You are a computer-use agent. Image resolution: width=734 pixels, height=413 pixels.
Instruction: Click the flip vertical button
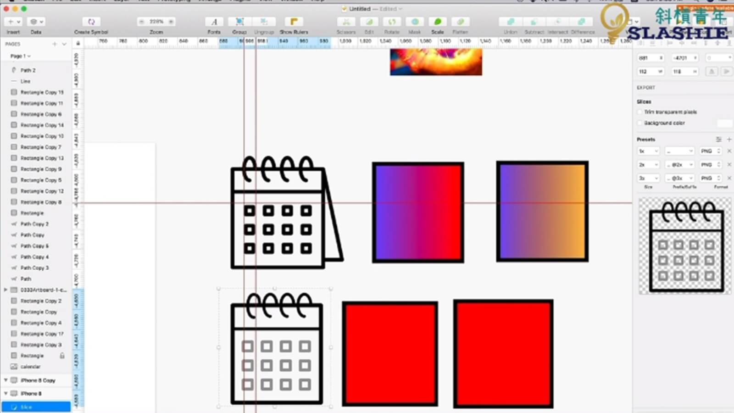[x=726, y=72]
